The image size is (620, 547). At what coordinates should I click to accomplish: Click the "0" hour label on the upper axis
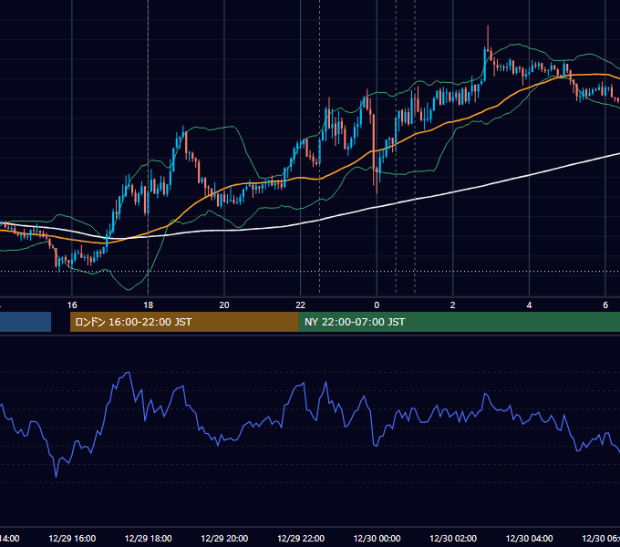(377, 305)
